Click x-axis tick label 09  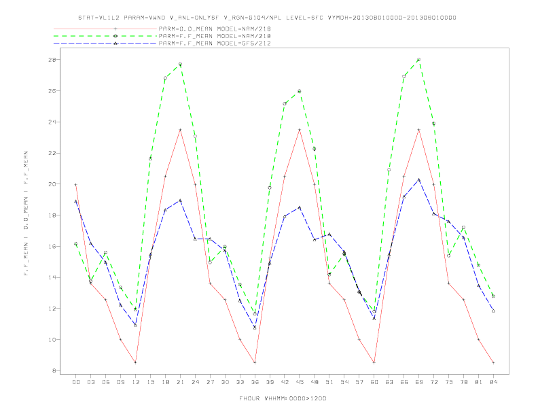(x=120, y=382)
